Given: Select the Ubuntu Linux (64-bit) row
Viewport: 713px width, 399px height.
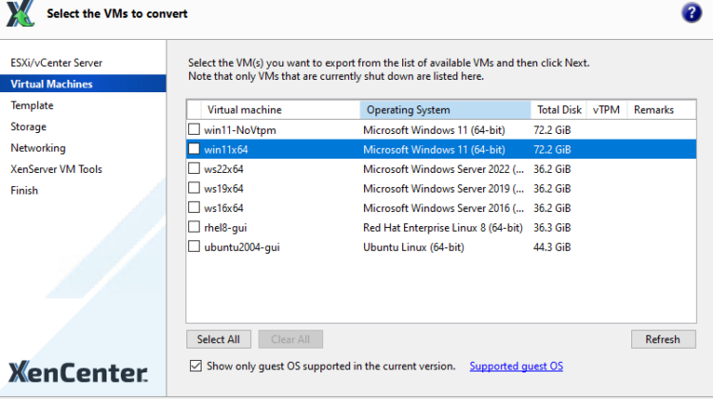Looking at the screenshot, I should pyautogui.click(x=441, y=247).
